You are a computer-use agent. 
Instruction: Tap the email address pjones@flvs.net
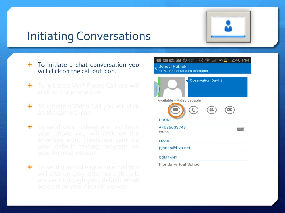tap(175, 148)
